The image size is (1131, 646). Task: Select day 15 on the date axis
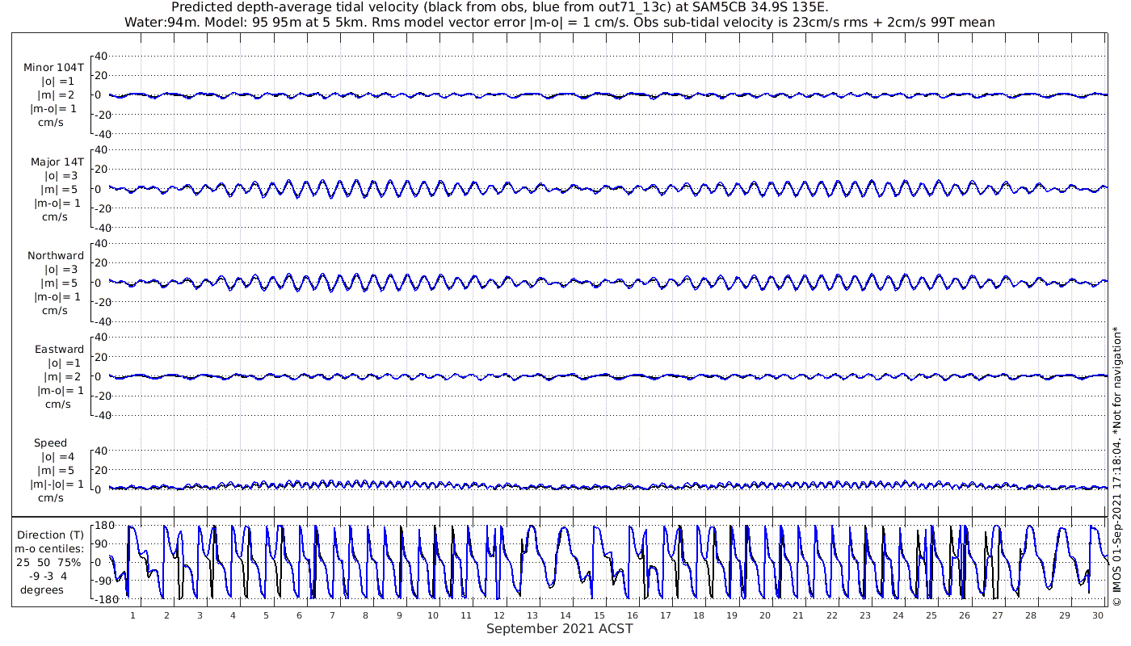coord(599,615)
